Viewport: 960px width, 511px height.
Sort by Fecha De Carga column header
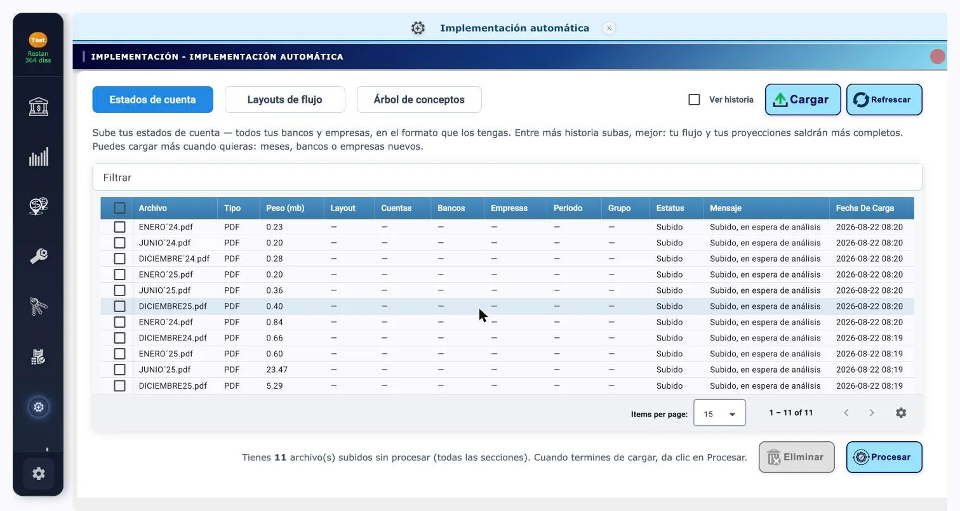(x=865, y=208)
